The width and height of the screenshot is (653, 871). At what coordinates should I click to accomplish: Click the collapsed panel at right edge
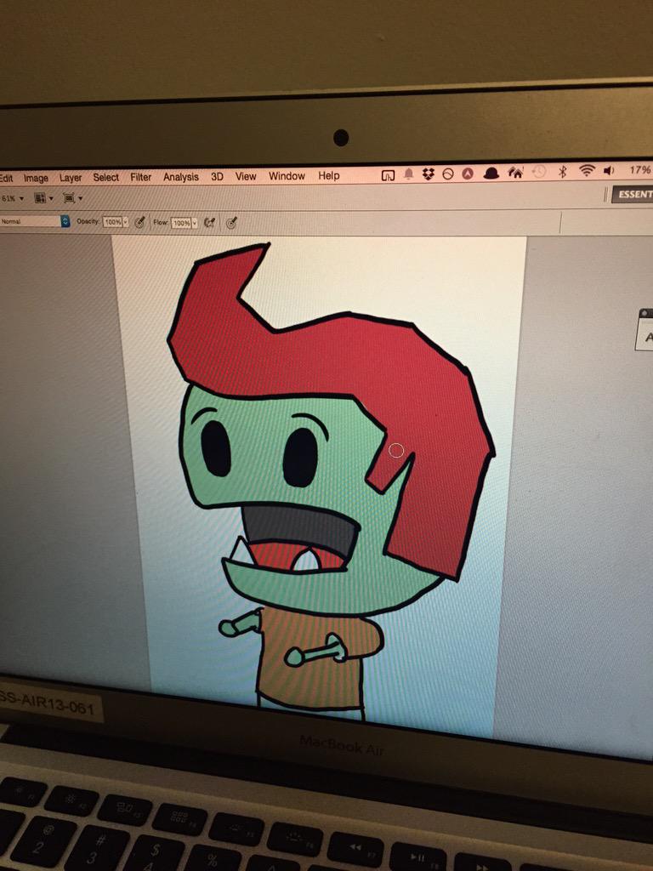644,329
